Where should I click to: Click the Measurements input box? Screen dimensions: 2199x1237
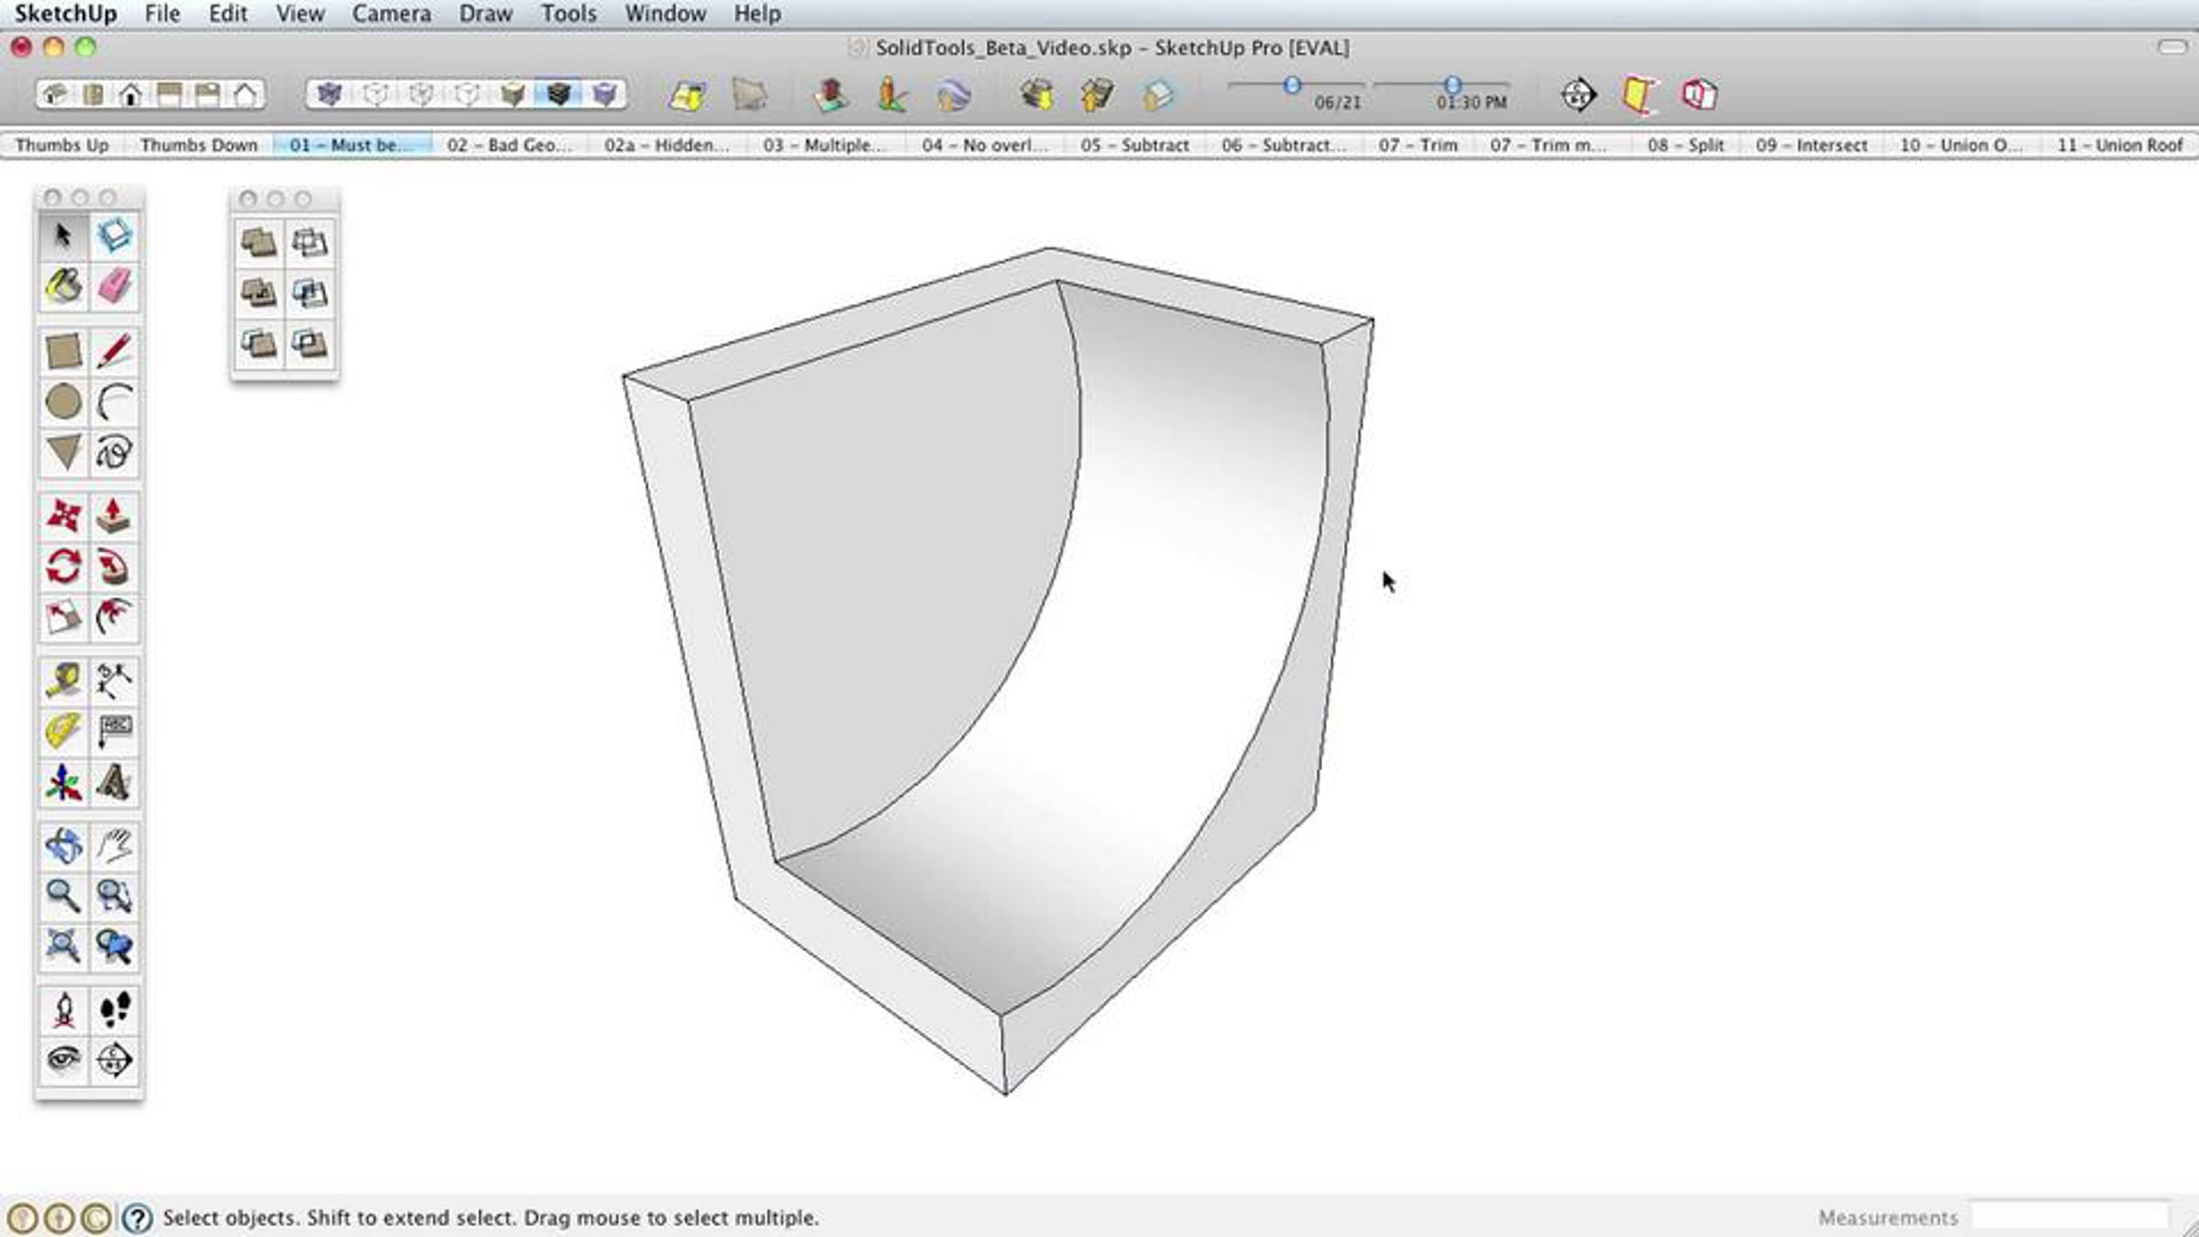(x=2069, y=1217)
